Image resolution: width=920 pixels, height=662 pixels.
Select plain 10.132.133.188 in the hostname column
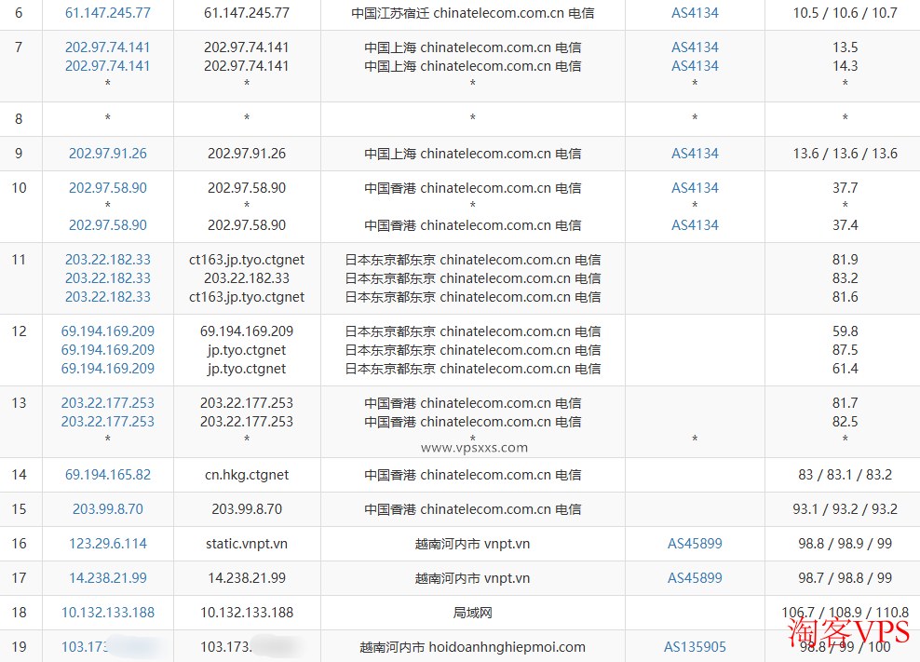[x=247, y=613]
